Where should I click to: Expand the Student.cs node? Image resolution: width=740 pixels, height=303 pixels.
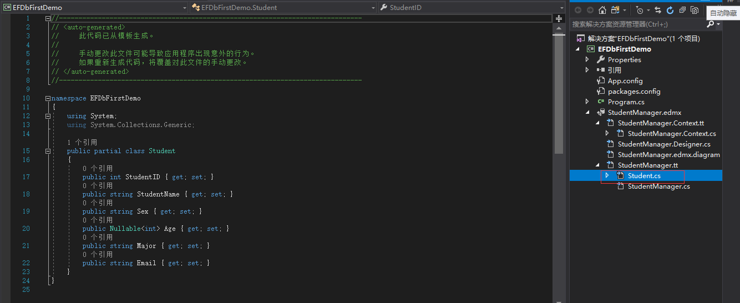607,175
